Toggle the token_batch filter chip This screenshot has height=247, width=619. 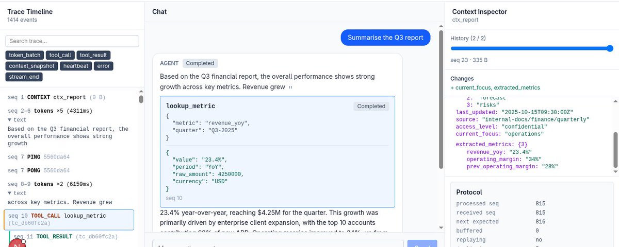24,55
